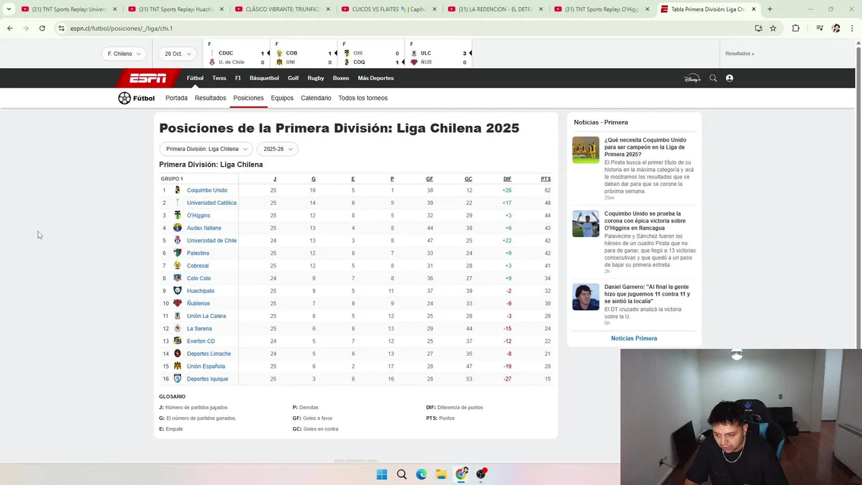Click the Windows Start button

[382, 474]
